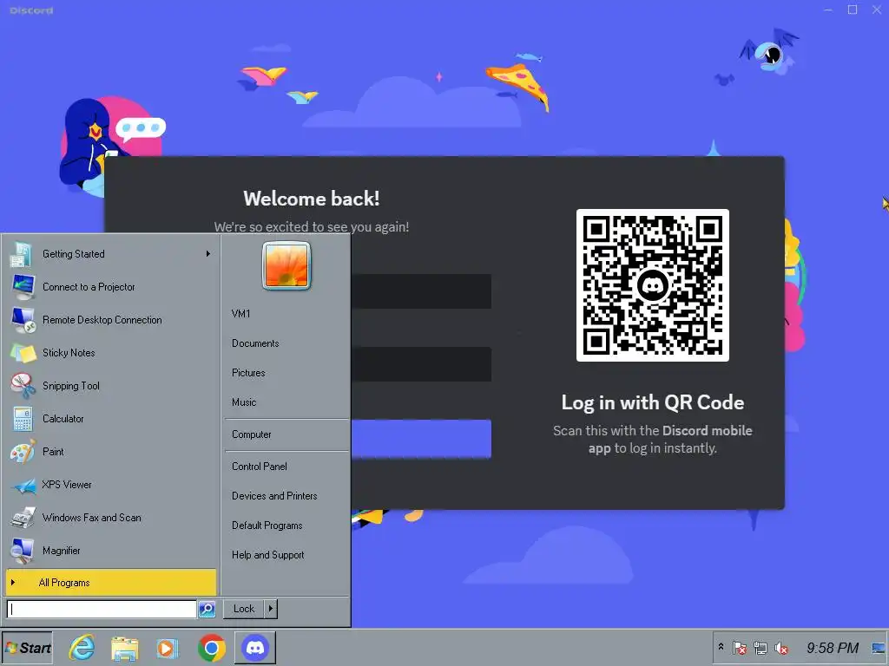
Task: Click the network tray icon
Action: point(761,648)
